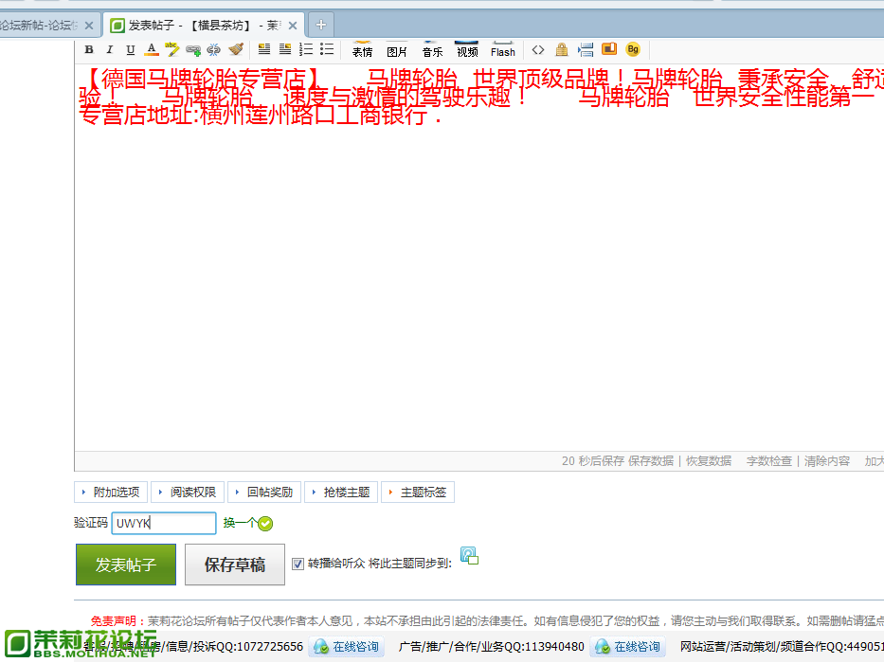Click 字数检查 word count link

click(769, 461)
